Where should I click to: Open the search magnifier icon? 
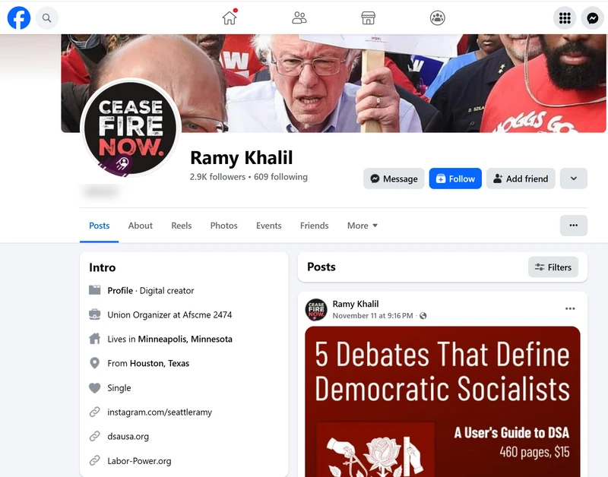click(47, 17)
